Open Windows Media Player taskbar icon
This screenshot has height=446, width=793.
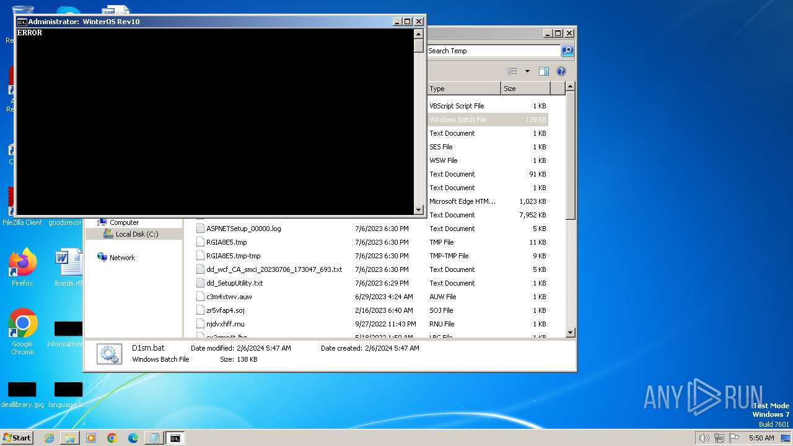91,438
